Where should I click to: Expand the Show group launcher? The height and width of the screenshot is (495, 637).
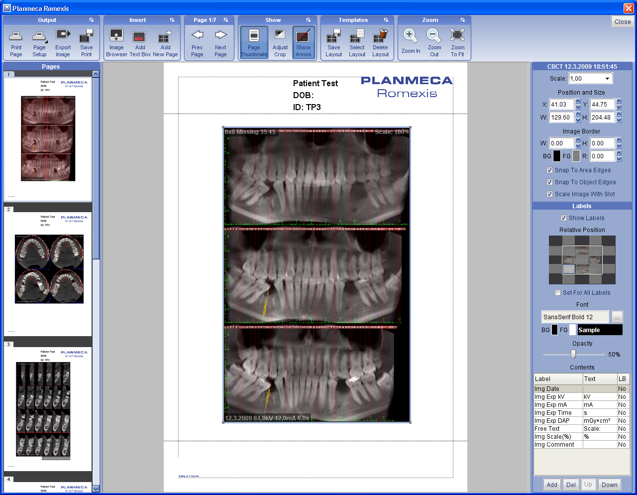[x=309, y=20]
